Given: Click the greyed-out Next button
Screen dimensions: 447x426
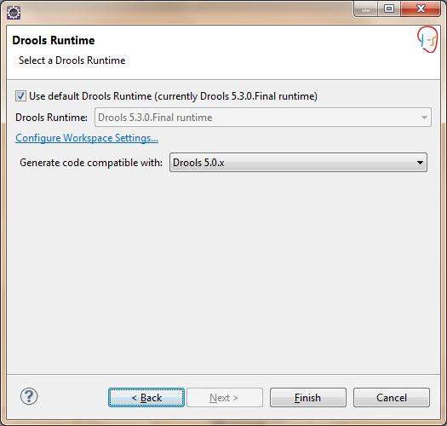Looking at the screenshot, I should [x=225, y=398].
